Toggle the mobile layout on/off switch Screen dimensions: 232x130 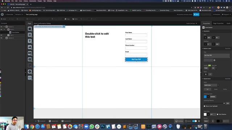pyautogui.click(x=194, y=121)
